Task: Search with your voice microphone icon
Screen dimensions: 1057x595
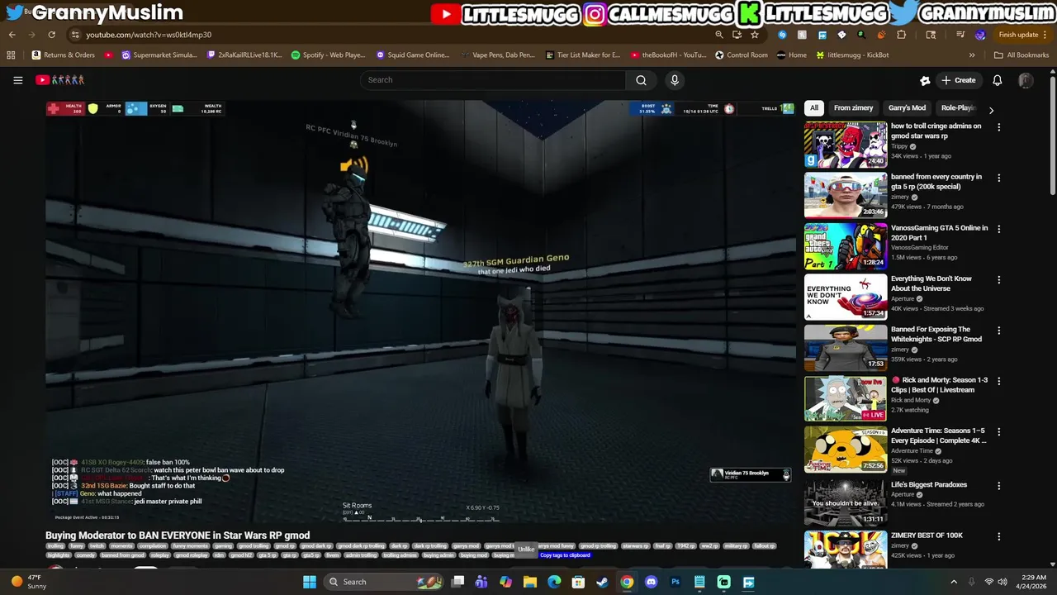Action: [x=675, y=80]
